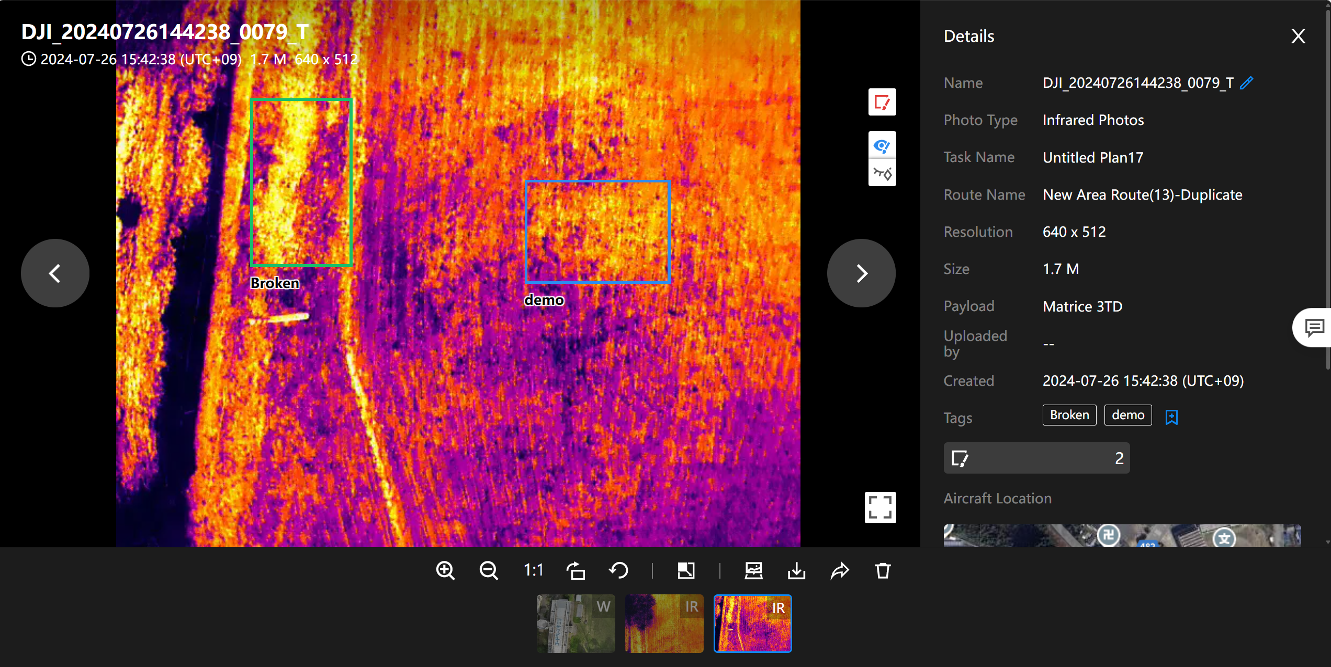Toggle the side-by-side compare view icon

point(686,570)
